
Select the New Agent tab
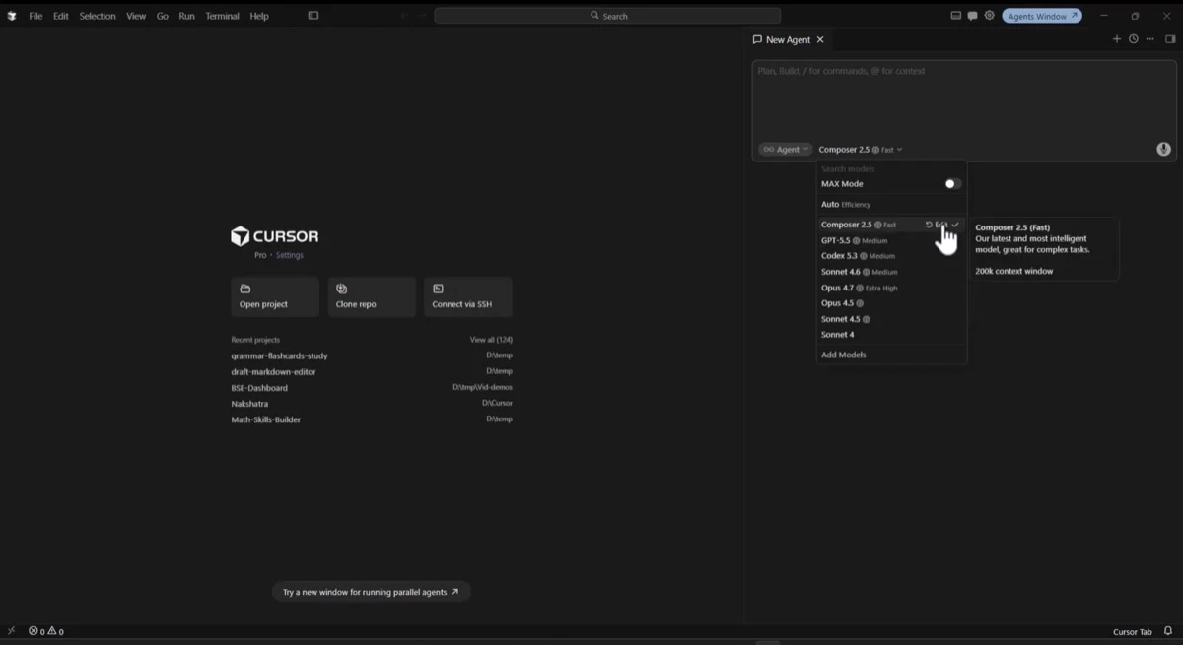click(789, 39)
